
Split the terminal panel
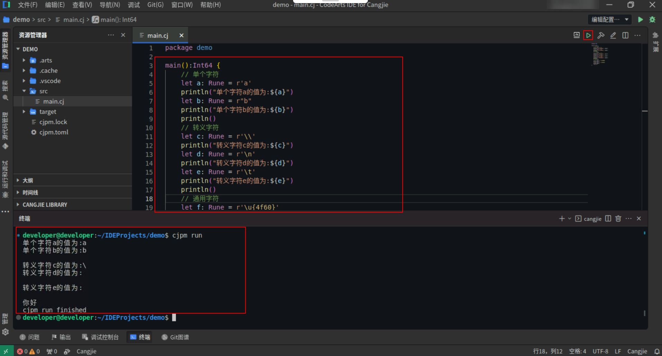608,219
